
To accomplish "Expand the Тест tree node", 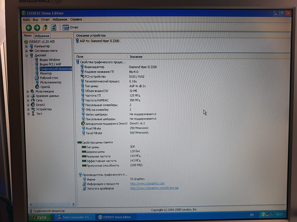I will [x=28, y=114].
